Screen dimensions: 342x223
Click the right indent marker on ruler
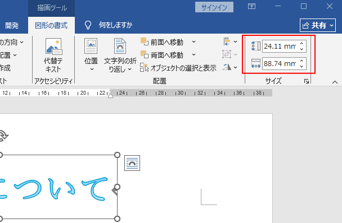click(x=111, y=96)
